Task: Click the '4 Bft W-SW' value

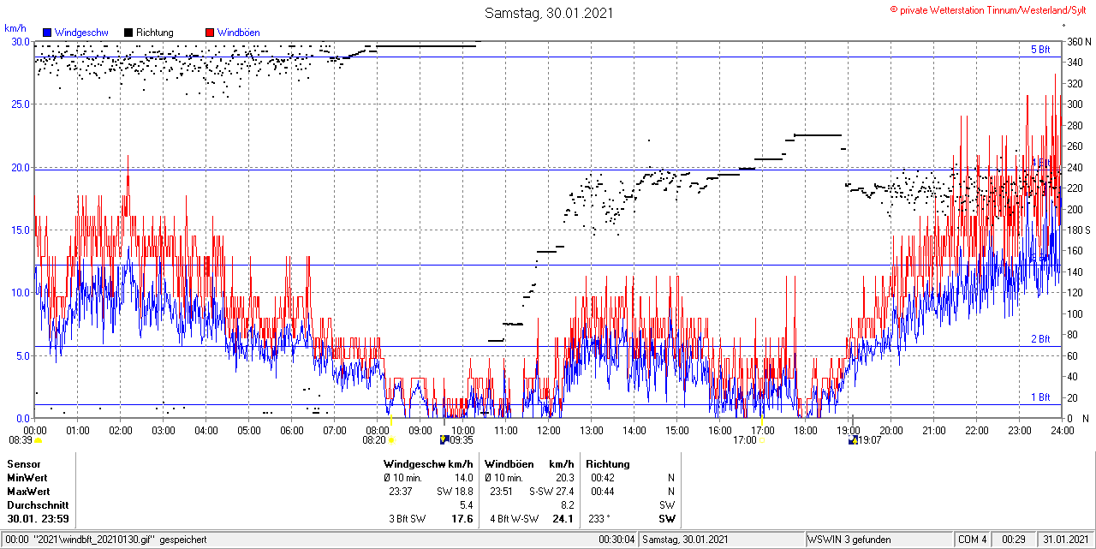Action: (x=514, y=519)
